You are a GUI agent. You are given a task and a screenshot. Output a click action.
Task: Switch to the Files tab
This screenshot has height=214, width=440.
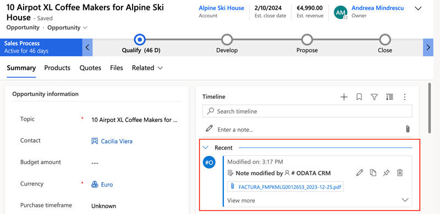point(117,68)
